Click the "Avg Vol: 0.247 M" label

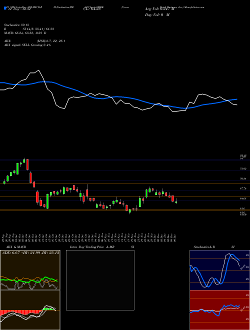tap(159, 9)
